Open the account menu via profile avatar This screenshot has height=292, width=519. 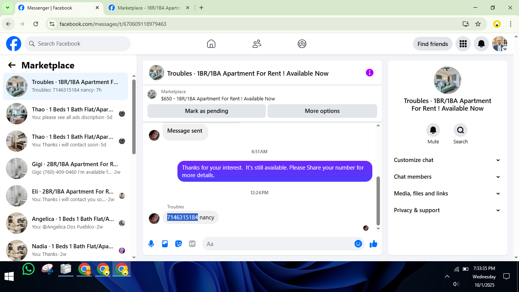(x=500, y=44)
